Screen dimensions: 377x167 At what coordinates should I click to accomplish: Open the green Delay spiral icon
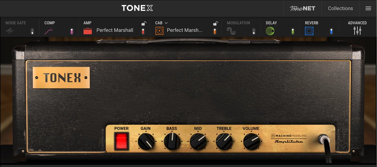(270, 31)
